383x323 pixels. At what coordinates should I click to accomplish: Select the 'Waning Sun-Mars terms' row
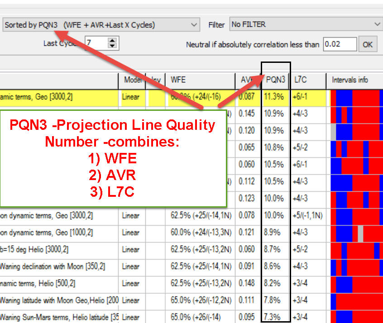(59, 317)
